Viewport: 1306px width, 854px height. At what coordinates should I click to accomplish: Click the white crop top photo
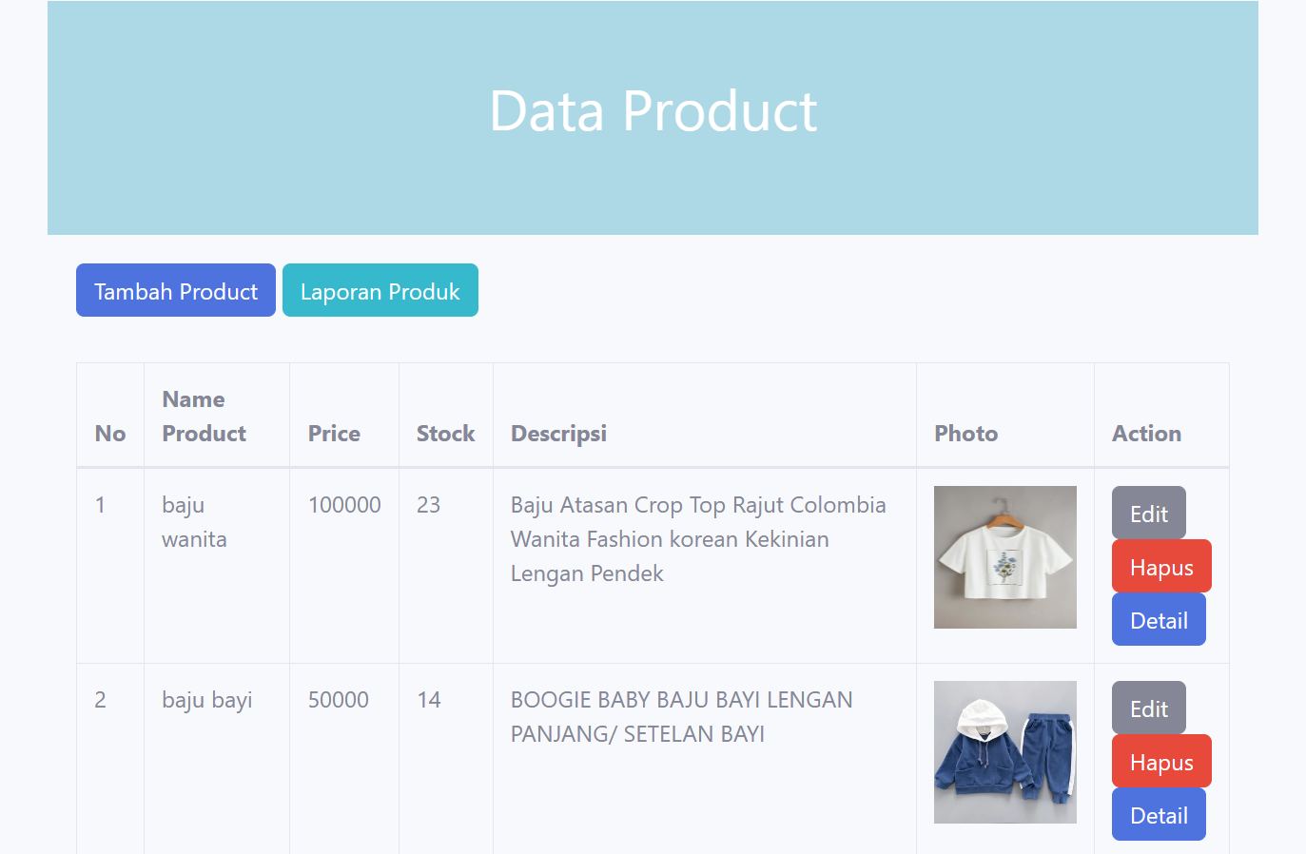(1004, 557)
